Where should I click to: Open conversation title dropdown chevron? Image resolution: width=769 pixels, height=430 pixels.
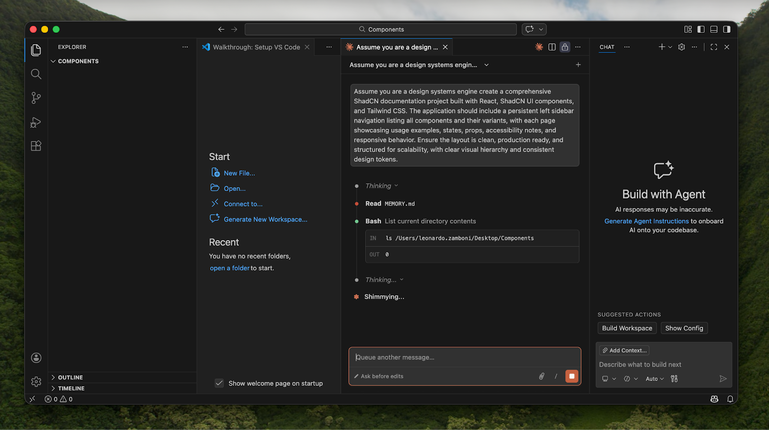click(486, 65)
